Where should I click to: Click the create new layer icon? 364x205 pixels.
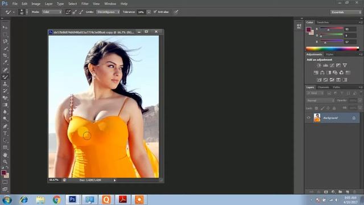(x=348, y=192)
